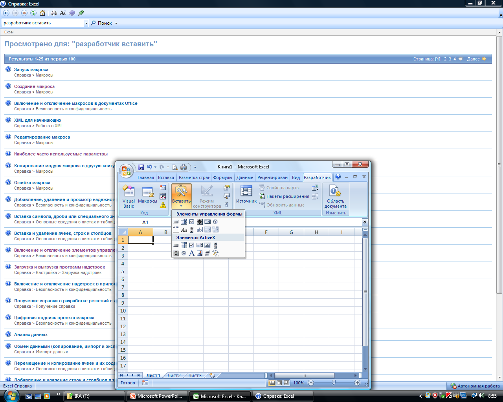
Task: Click the Save icon in Excel quick access toolbar
Action: tap(141, 167)
